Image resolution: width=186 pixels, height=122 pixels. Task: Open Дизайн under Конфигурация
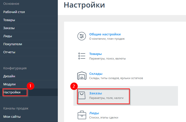9,76
